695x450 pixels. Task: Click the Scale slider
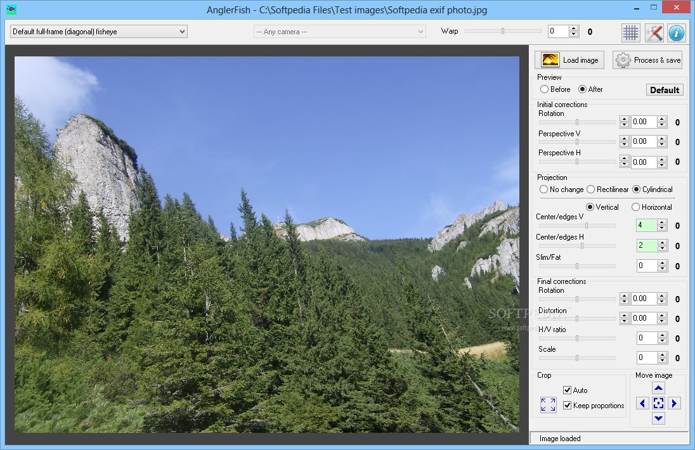pyautogui.click(x=577, y=358)
